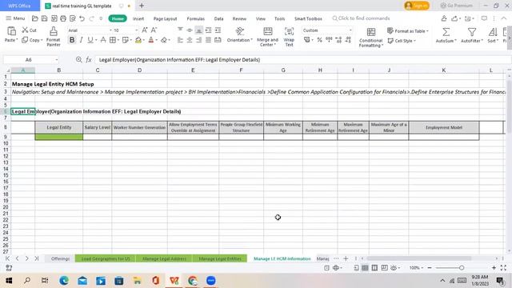The image size is (512, 288).
Task: Open the taskbar search icon
Action: pyautogui.click(x=27, y=281)
